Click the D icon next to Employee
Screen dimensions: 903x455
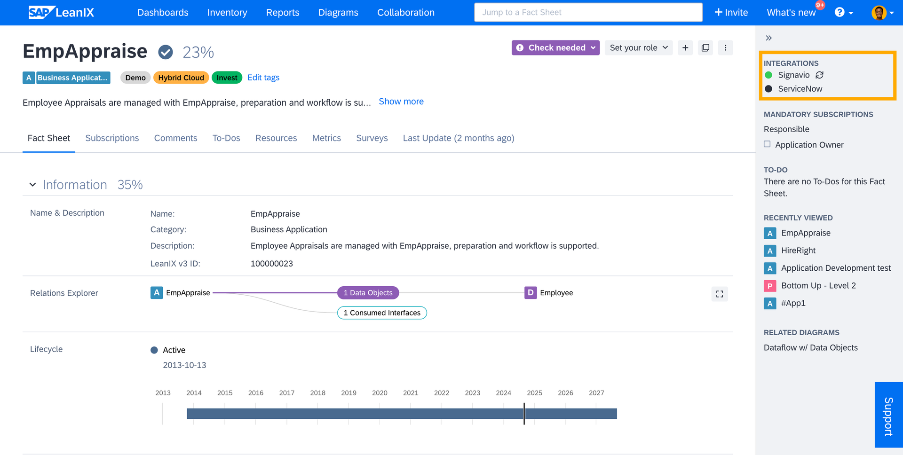coord(531,293)
